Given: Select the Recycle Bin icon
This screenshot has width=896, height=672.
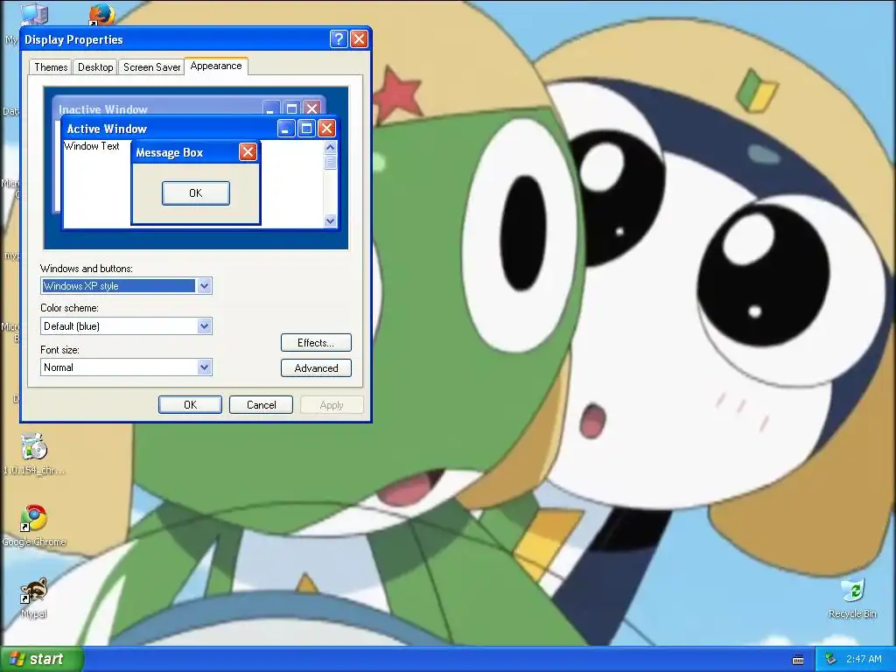Looking at the screenshot, I should point(852,598).
